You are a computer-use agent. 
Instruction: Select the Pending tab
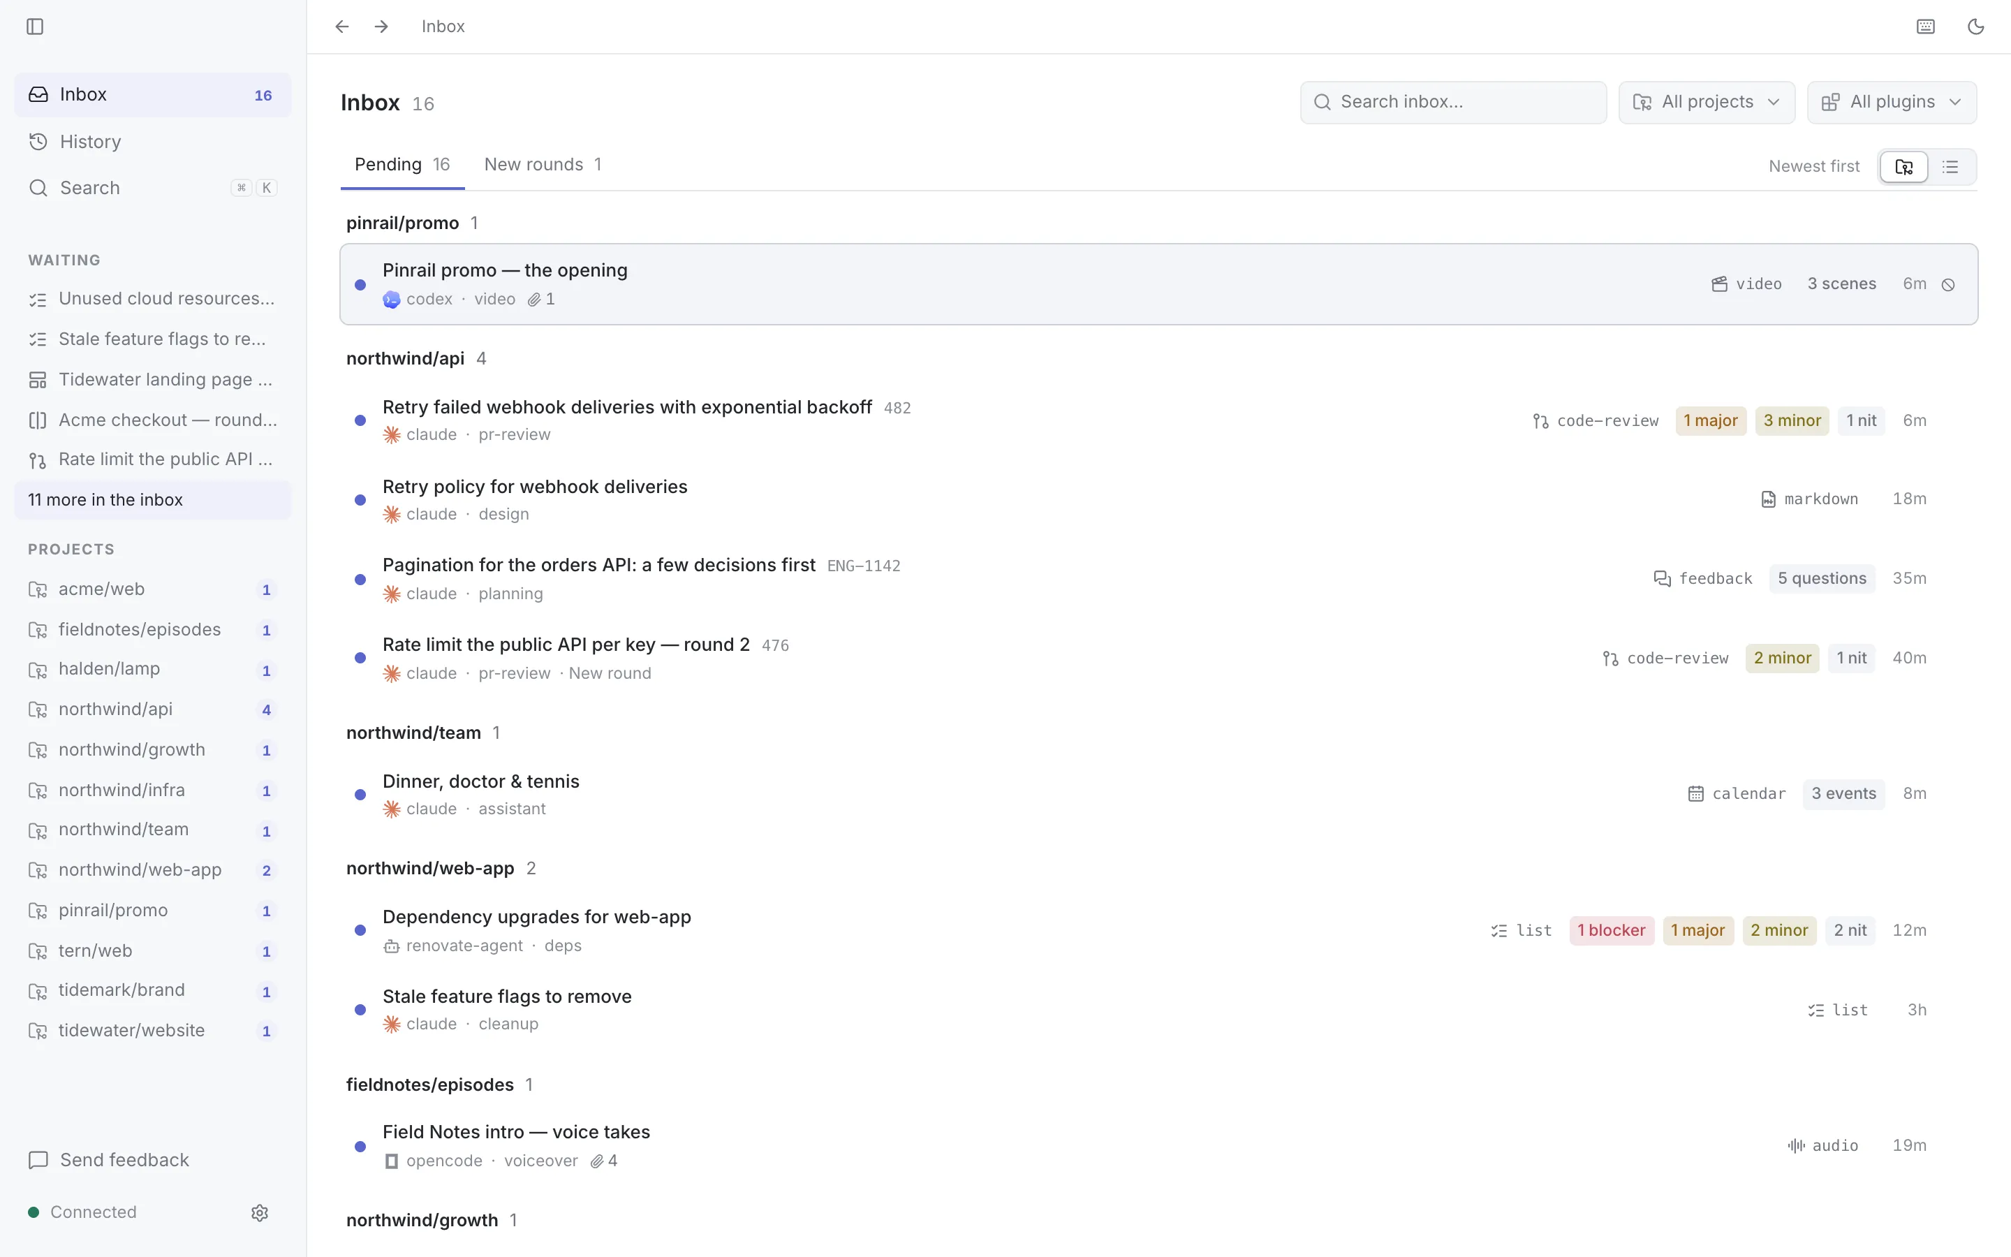point(402,165)
